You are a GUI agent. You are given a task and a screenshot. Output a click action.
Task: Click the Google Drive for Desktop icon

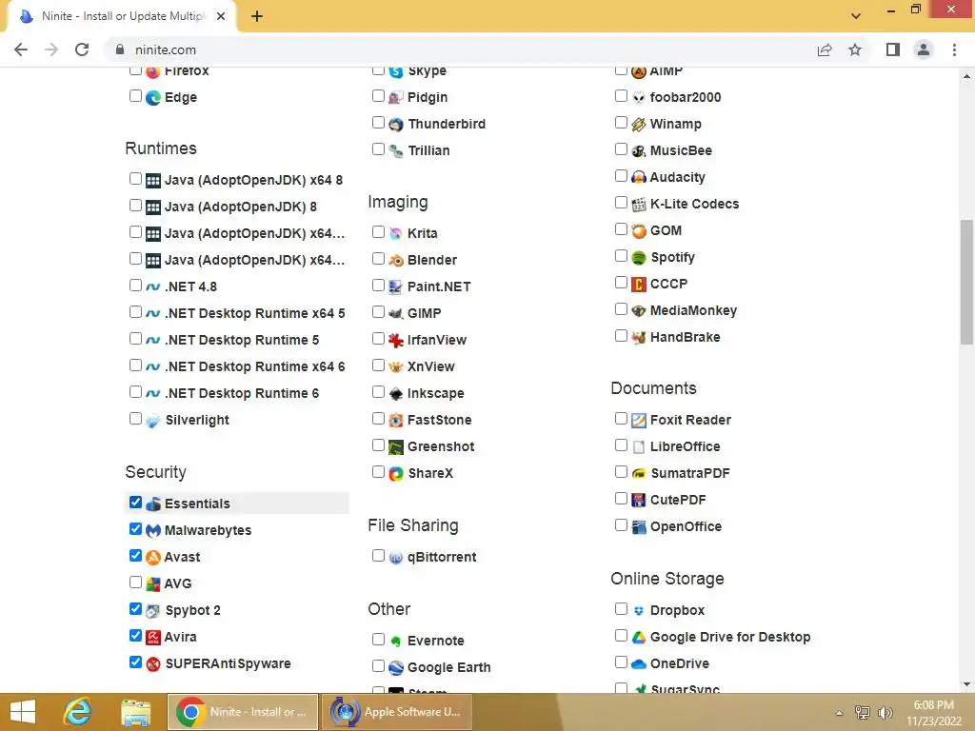point(639,637)
